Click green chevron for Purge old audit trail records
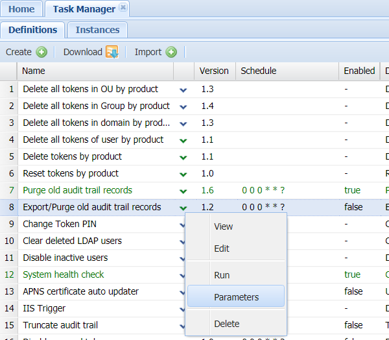Image resolution: width=389 pixels, height=340 pixels. (183, 191)
